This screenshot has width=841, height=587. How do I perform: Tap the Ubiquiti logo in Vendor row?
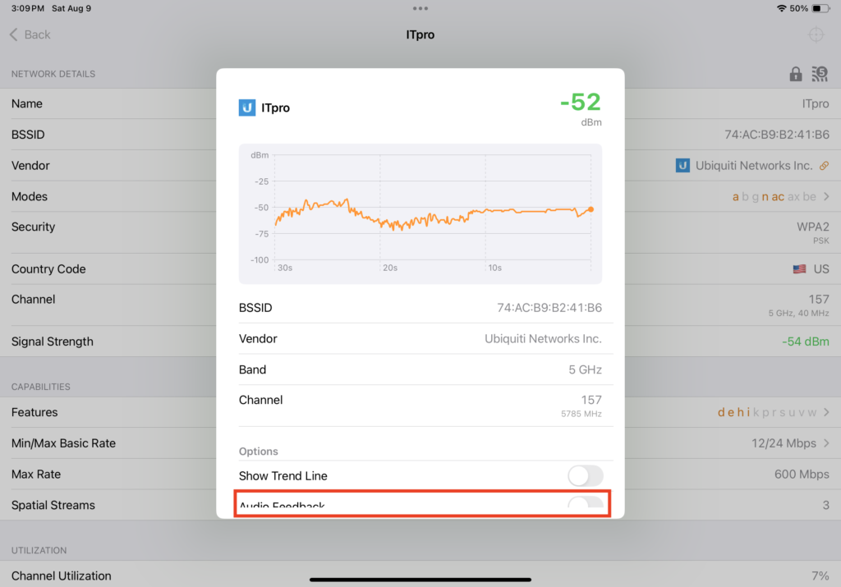[682, 166]
